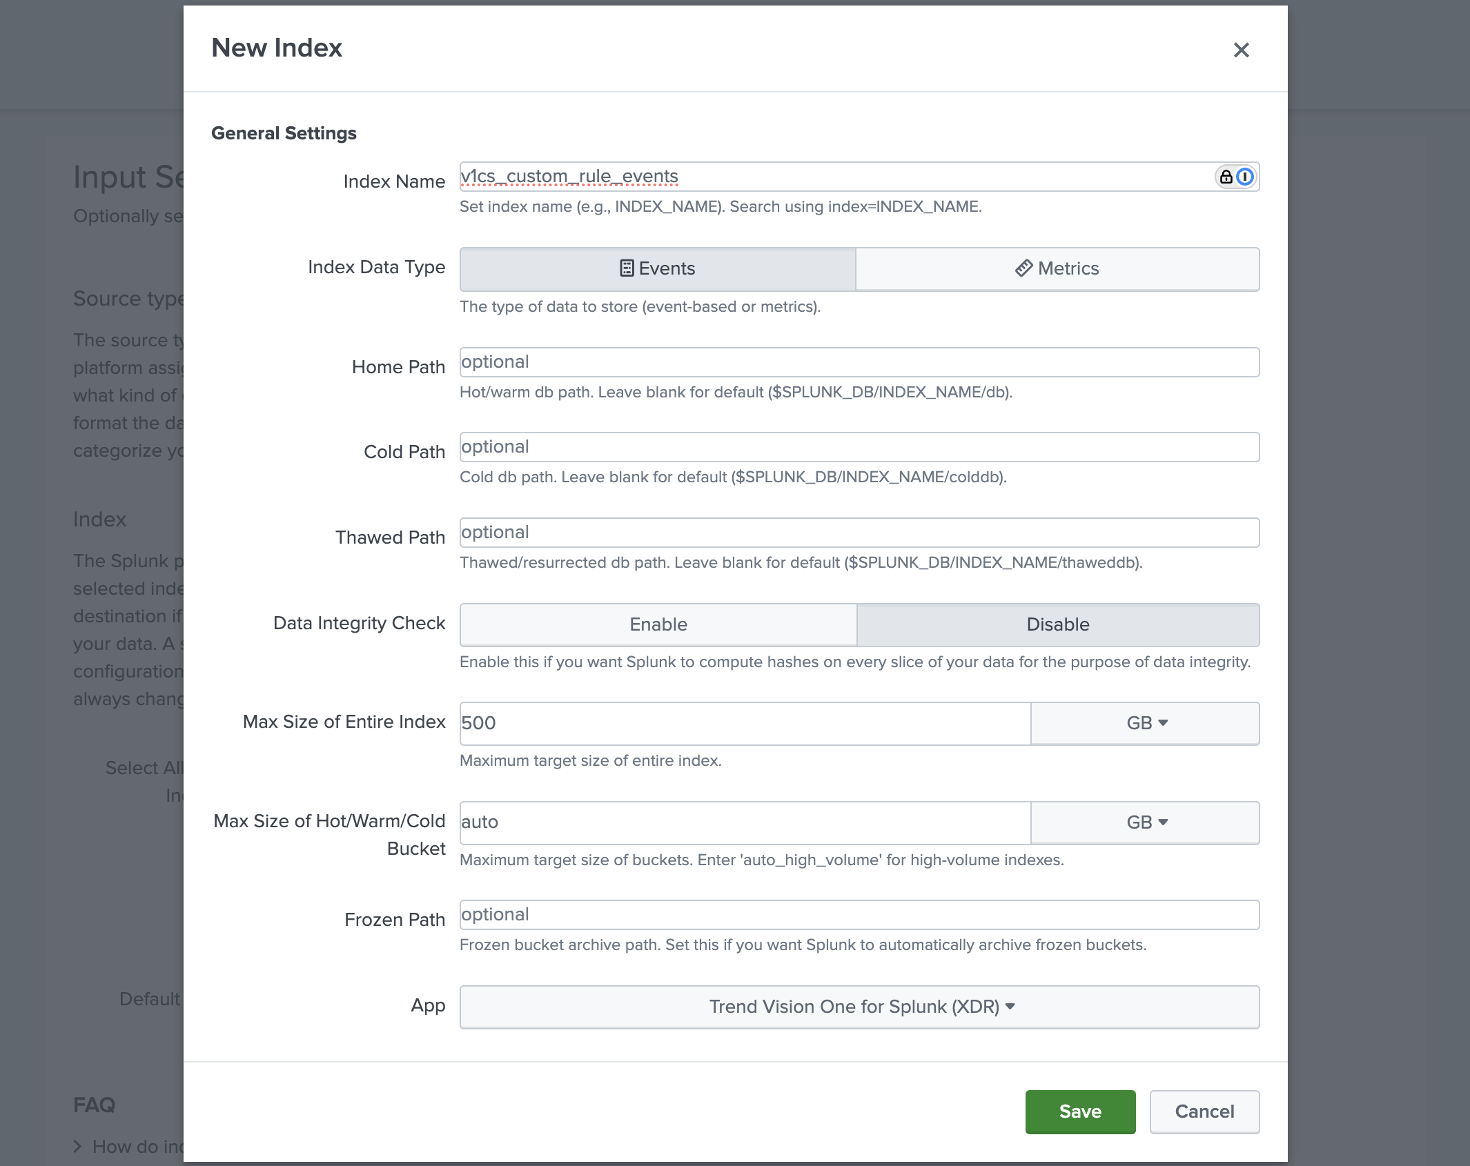Enable Data Integrity Check

[x=658, y=624]
